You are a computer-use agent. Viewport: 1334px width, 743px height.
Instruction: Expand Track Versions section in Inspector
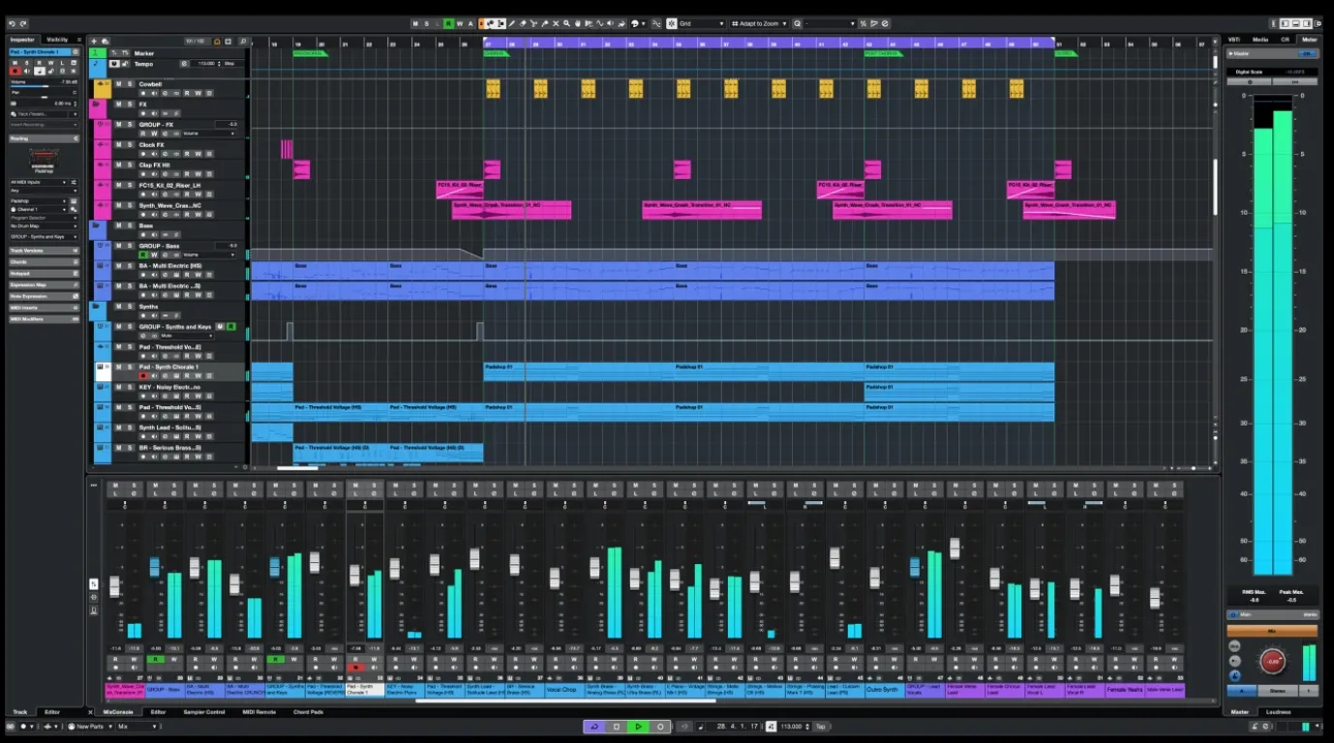[x=45, y=251]
